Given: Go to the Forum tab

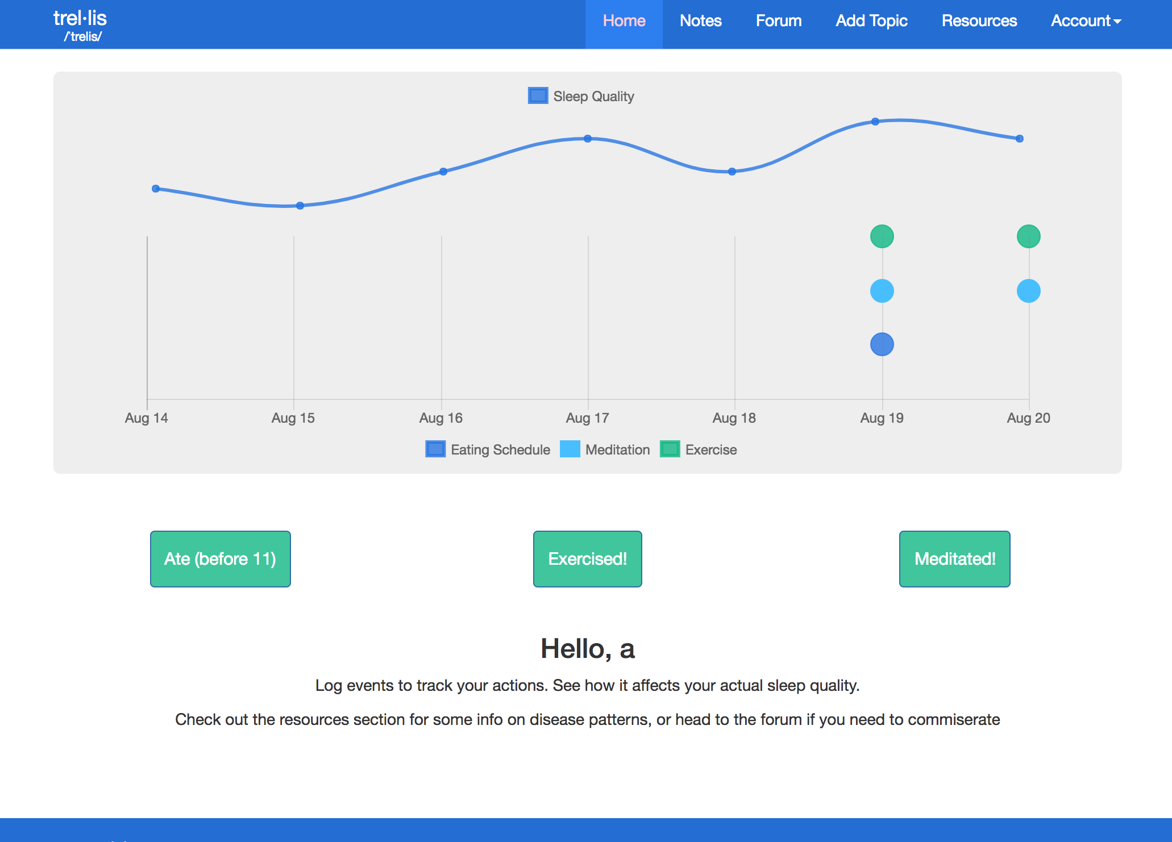Looking at the screenshot, I should coord(778,21).
